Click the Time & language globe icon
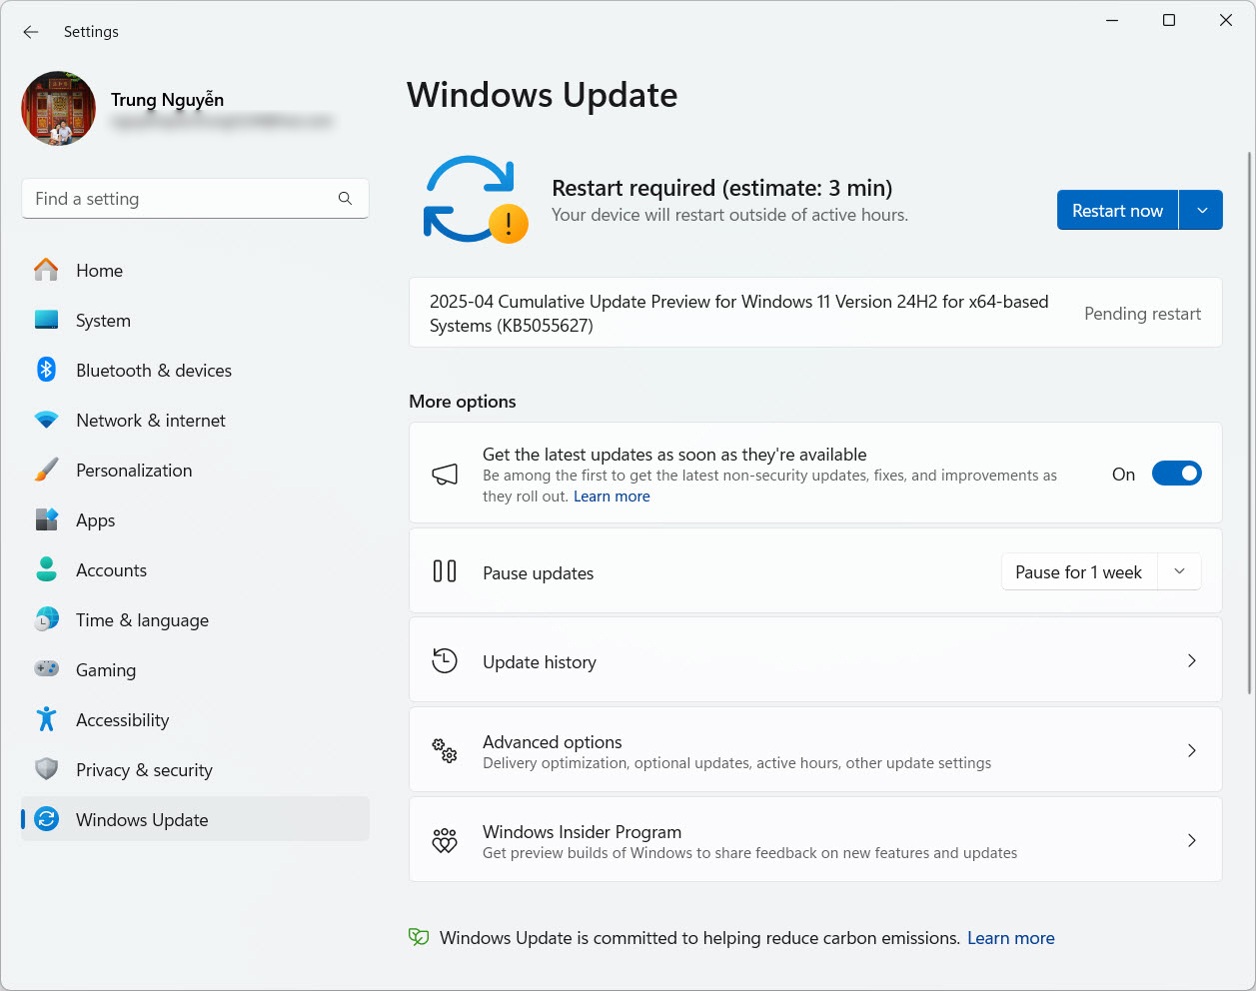Image resolution: width=1256 pixels, height=991 pixels. (x=46, y=619)
